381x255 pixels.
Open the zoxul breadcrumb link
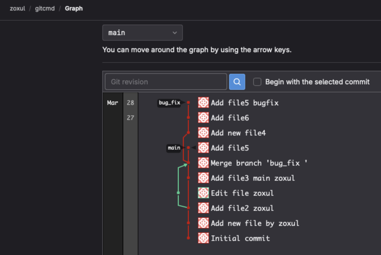(17, 9)
